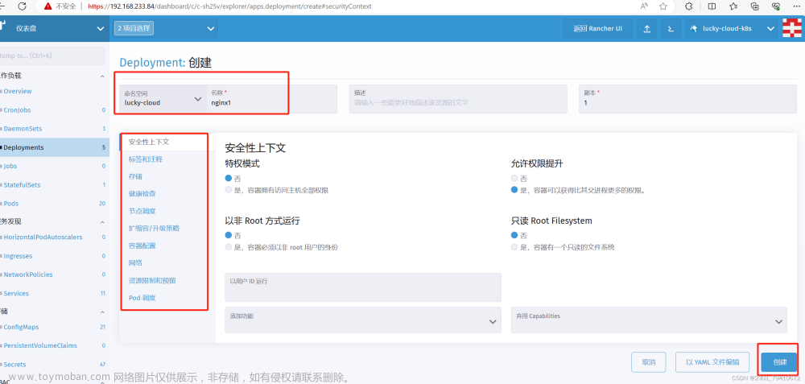Open Pods in the sidebar
Screen dimensions: 805x384
pyautogui.click(x=10, y=204)
